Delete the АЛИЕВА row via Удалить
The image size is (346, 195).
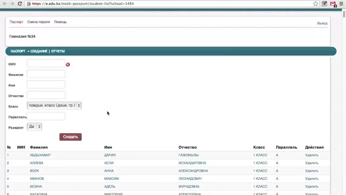(x=312, y=163)
